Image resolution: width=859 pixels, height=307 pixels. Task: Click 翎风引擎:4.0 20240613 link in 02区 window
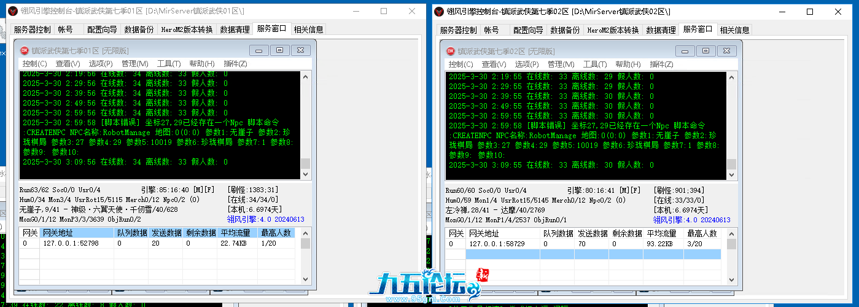click(x=692, y=220)
